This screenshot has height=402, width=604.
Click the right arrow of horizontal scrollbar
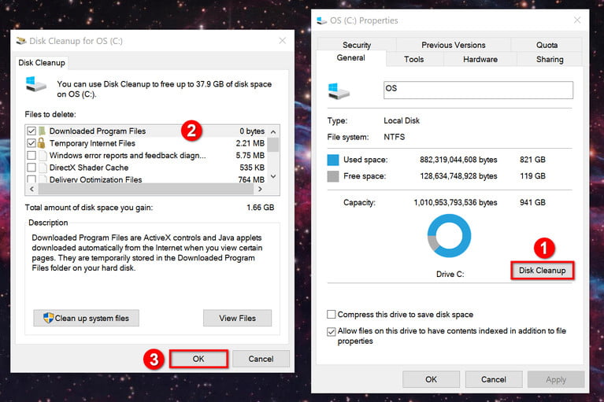(x=260, y=190)
